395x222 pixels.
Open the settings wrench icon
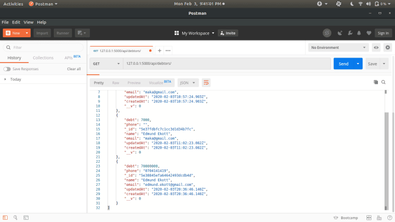coord(349,33)
